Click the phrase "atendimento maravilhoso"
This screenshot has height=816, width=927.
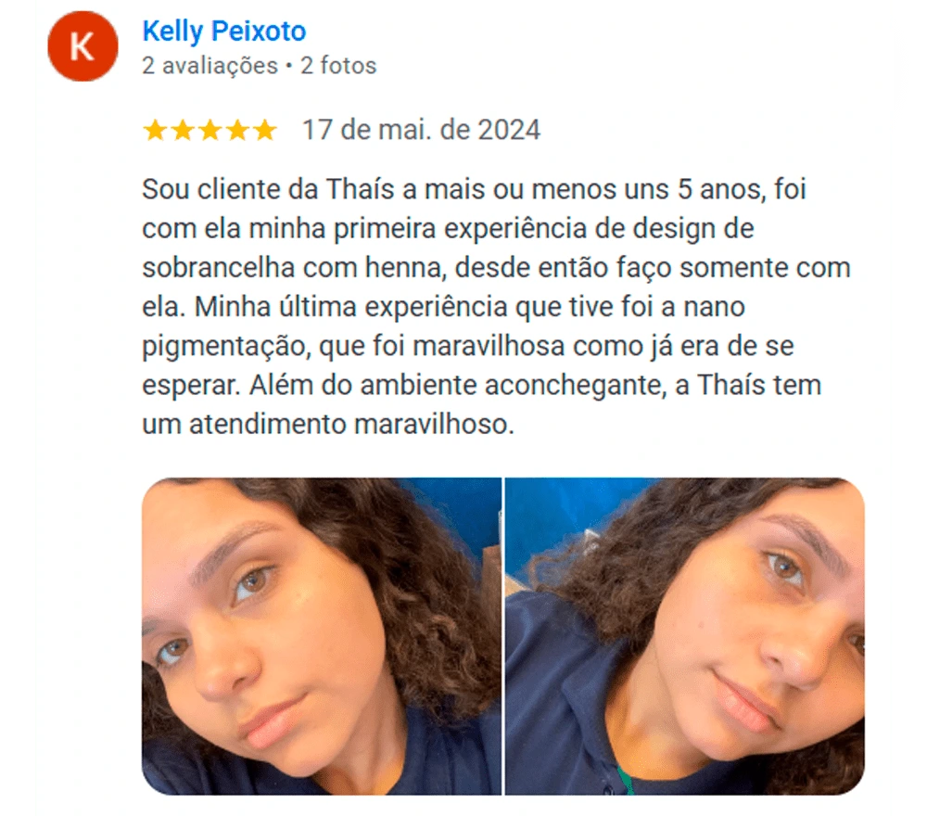coord(351,425)
